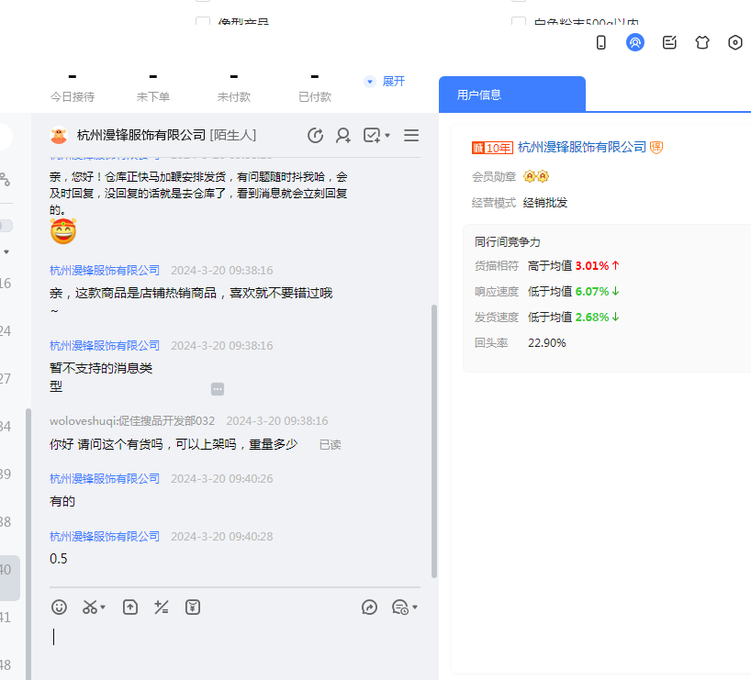This screenshot has height=680, width=751.
Task: Click the yuan payment document icon
Action: (193, 607)
